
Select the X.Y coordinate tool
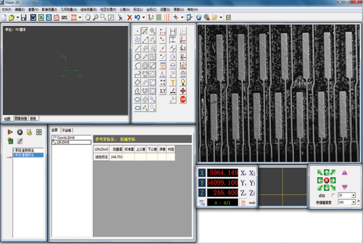click(162, 91)
